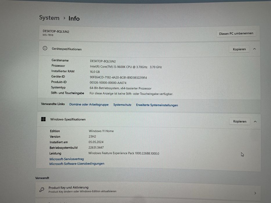Click the Windows logo icon
This screenshot has height=203, width=271.
click(x=43, y=119)
